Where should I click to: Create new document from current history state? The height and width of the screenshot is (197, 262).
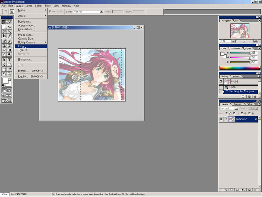(243, 97)
